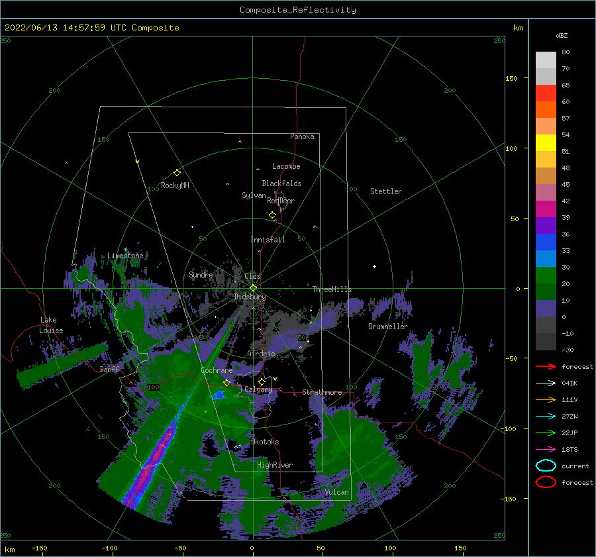Click the yellow 54-51 dBZ color block

tap(546, 142)
